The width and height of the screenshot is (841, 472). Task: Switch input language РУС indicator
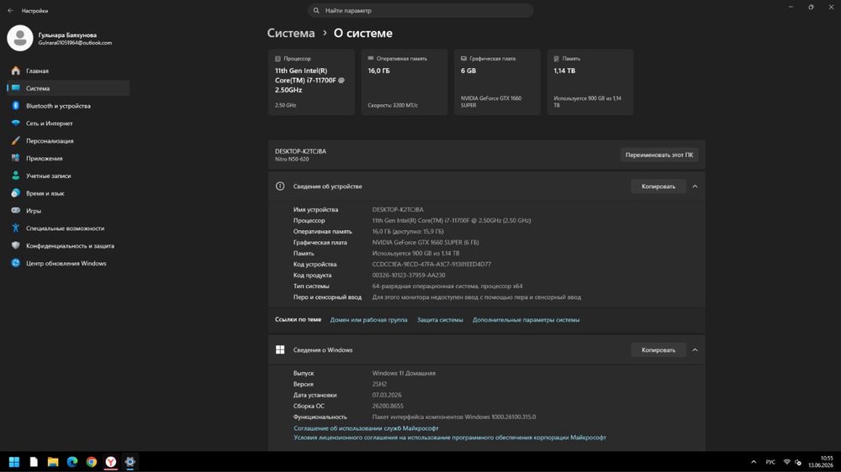[x=770, y=462]
